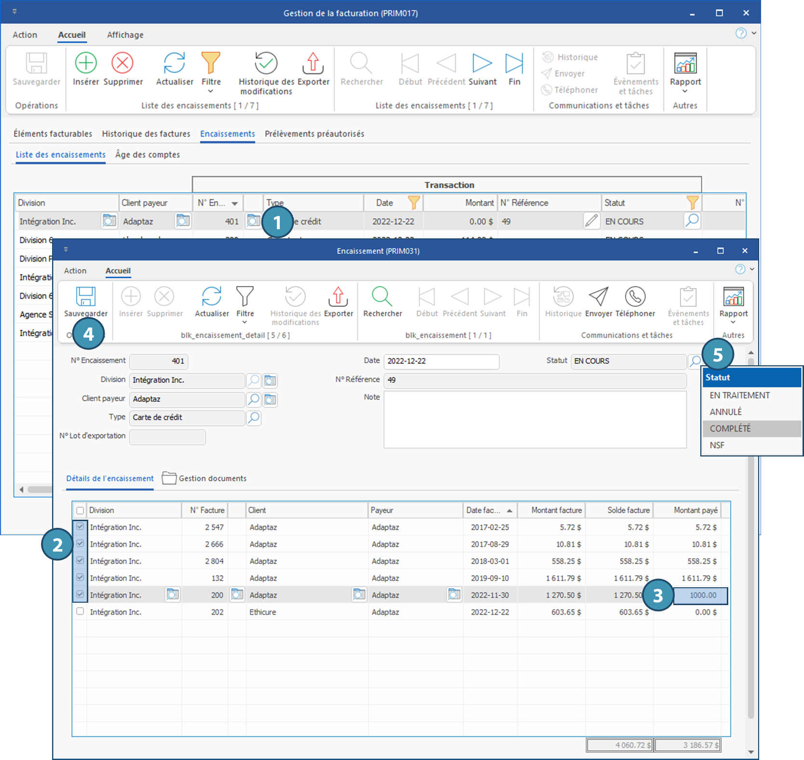Click into the Note text field
Screen dimensions: 804x760
click(535, 419)
